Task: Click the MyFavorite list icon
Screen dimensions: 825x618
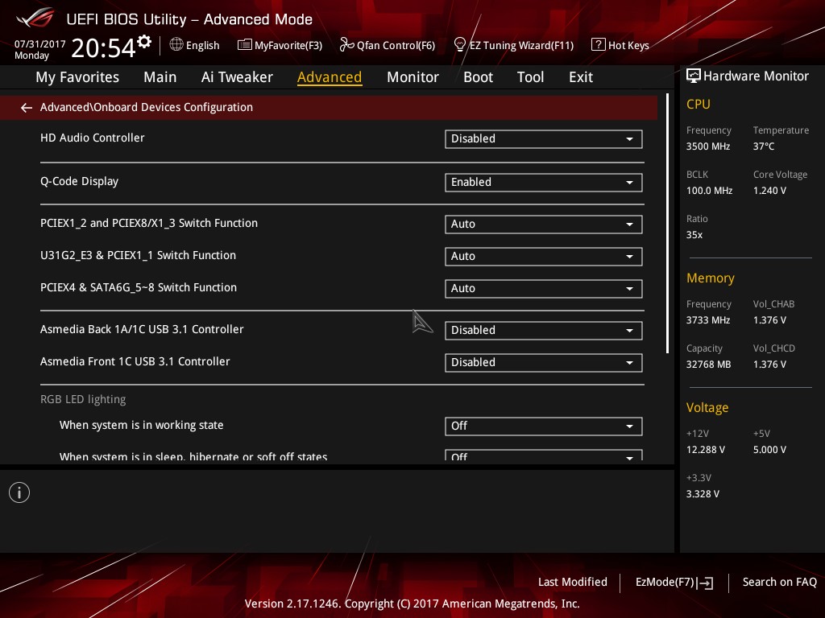Action: click(x=245, y=45)
